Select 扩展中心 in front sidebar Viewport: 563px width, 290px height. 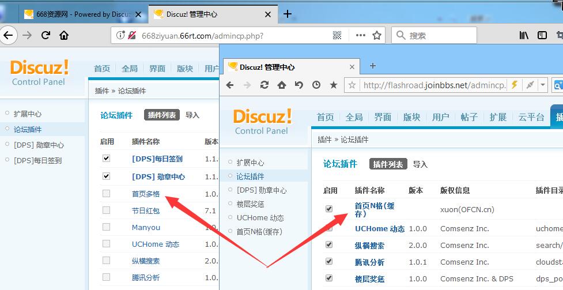point(250,163)
